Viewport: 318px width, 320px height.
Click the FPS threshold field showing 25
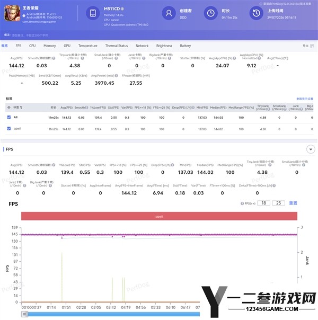pos(278,203)
